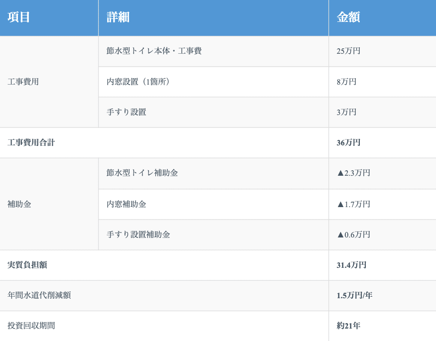The image size is (436, 341).
Task: Select the 工事費用合計 row label
Action: coord(31,142)
